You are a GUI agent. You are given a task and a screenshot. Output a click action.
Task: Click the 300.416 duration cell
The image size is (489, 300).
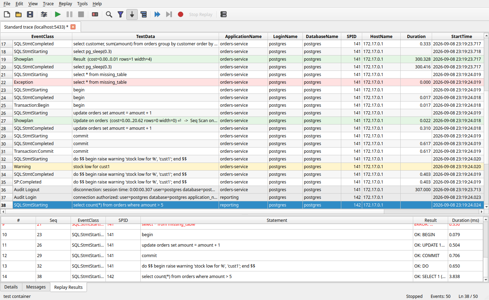point(416,67)
